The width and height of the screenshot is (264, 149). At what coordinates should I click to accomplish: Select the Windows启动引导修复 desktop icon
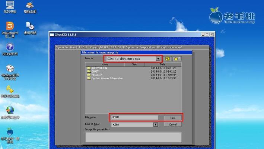point(10,72)
